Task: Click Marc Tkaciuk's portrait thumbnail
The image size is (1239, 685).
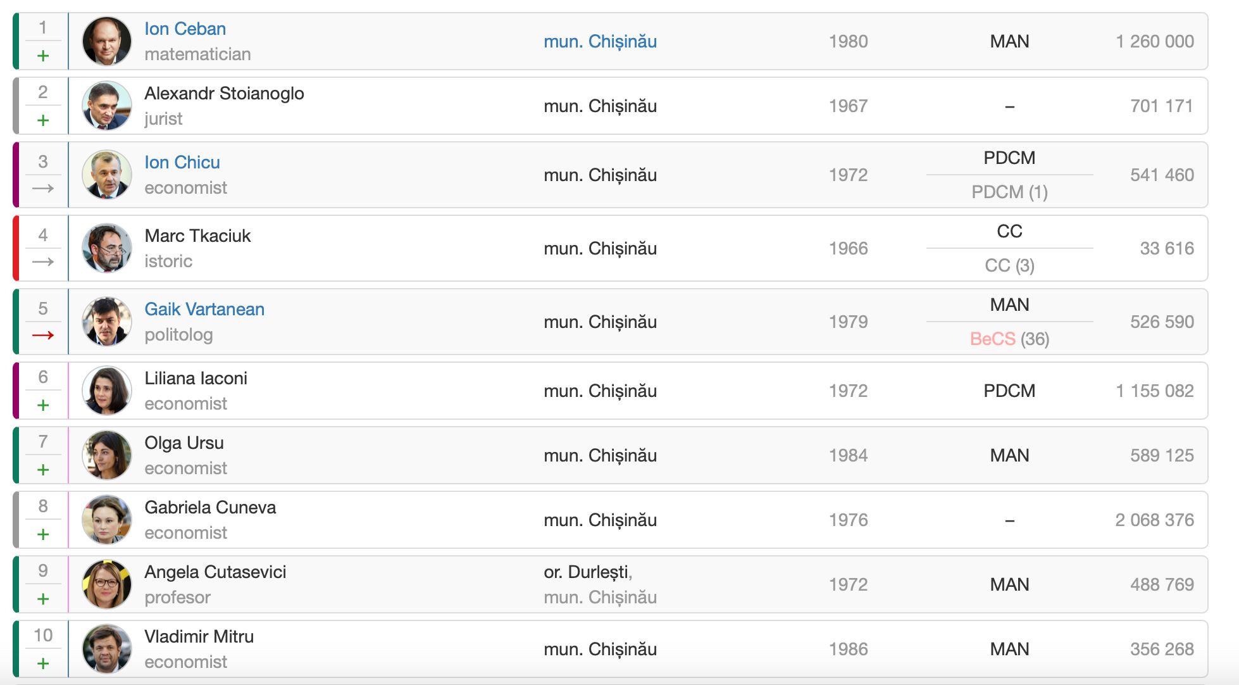Action: tap(107, 248)
